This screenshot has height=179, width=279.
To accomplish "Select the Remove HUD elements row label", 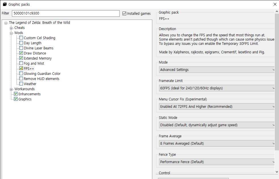I will coord(41,79).
